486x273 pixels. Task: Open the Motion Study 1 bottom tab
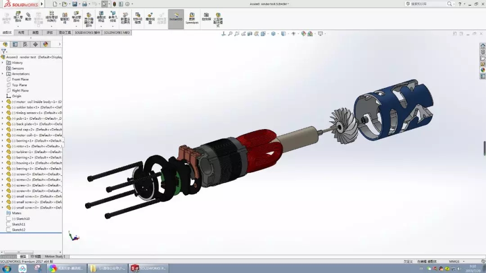[x=55, y=256]
